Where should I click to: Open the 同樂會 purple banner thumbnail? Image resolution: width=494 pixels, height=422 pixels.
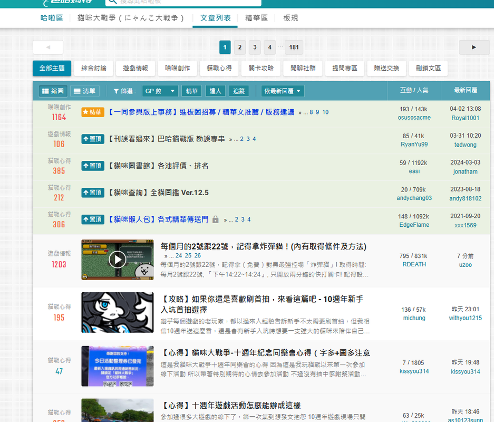click(x=117, y=366)
